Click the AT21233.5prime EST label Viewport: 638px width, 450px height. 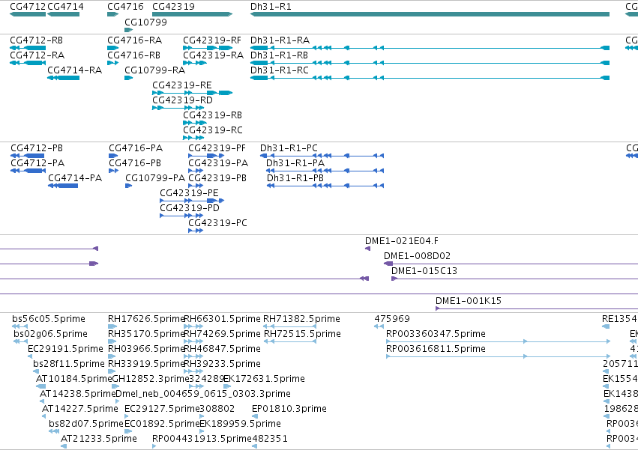pos(98,439)
